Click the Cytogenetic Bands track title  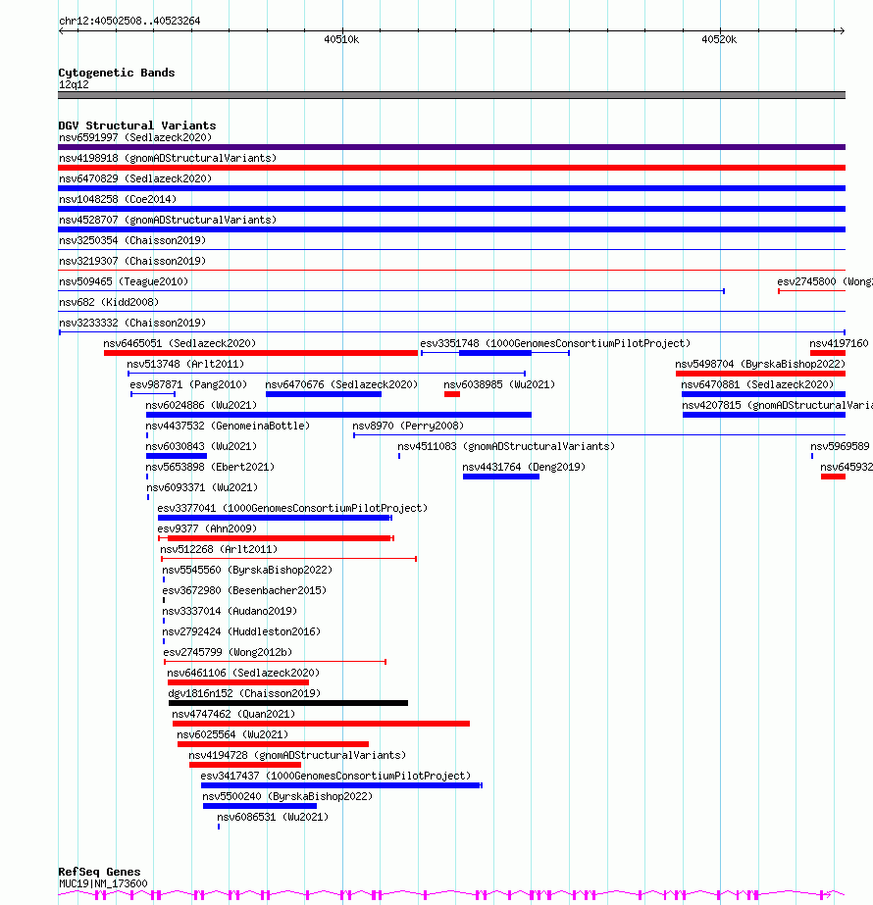click(117, 73)
